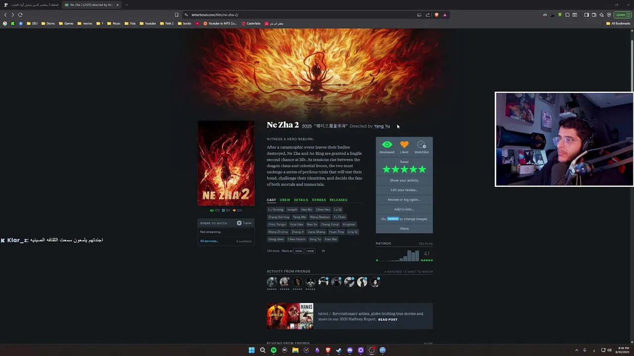Open READ POST news link
The height and width of the screenshot is (356, 634).
(388, 320)
